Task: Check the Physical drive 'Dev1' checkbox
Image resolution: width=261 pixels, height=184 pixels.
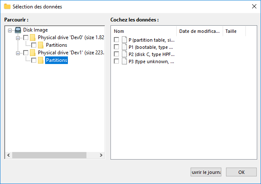Action: coord(26,53)
